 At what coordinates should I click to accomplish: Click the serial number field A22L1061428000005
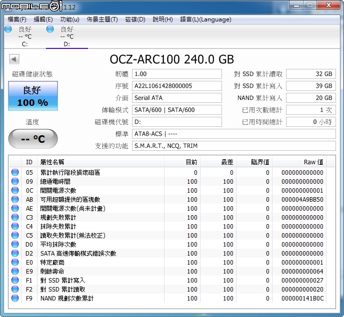(x=177, y=86)
